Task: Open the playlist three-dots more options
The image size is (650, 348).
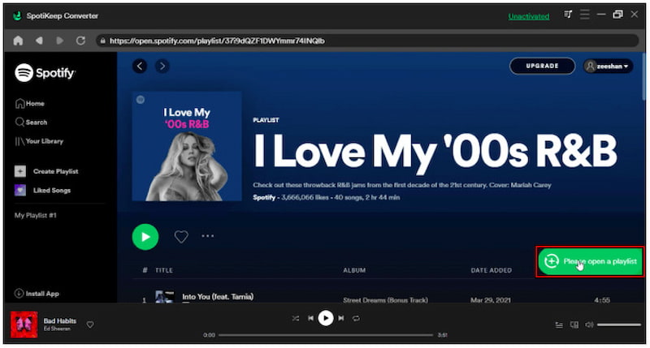Action: [208, 236]
